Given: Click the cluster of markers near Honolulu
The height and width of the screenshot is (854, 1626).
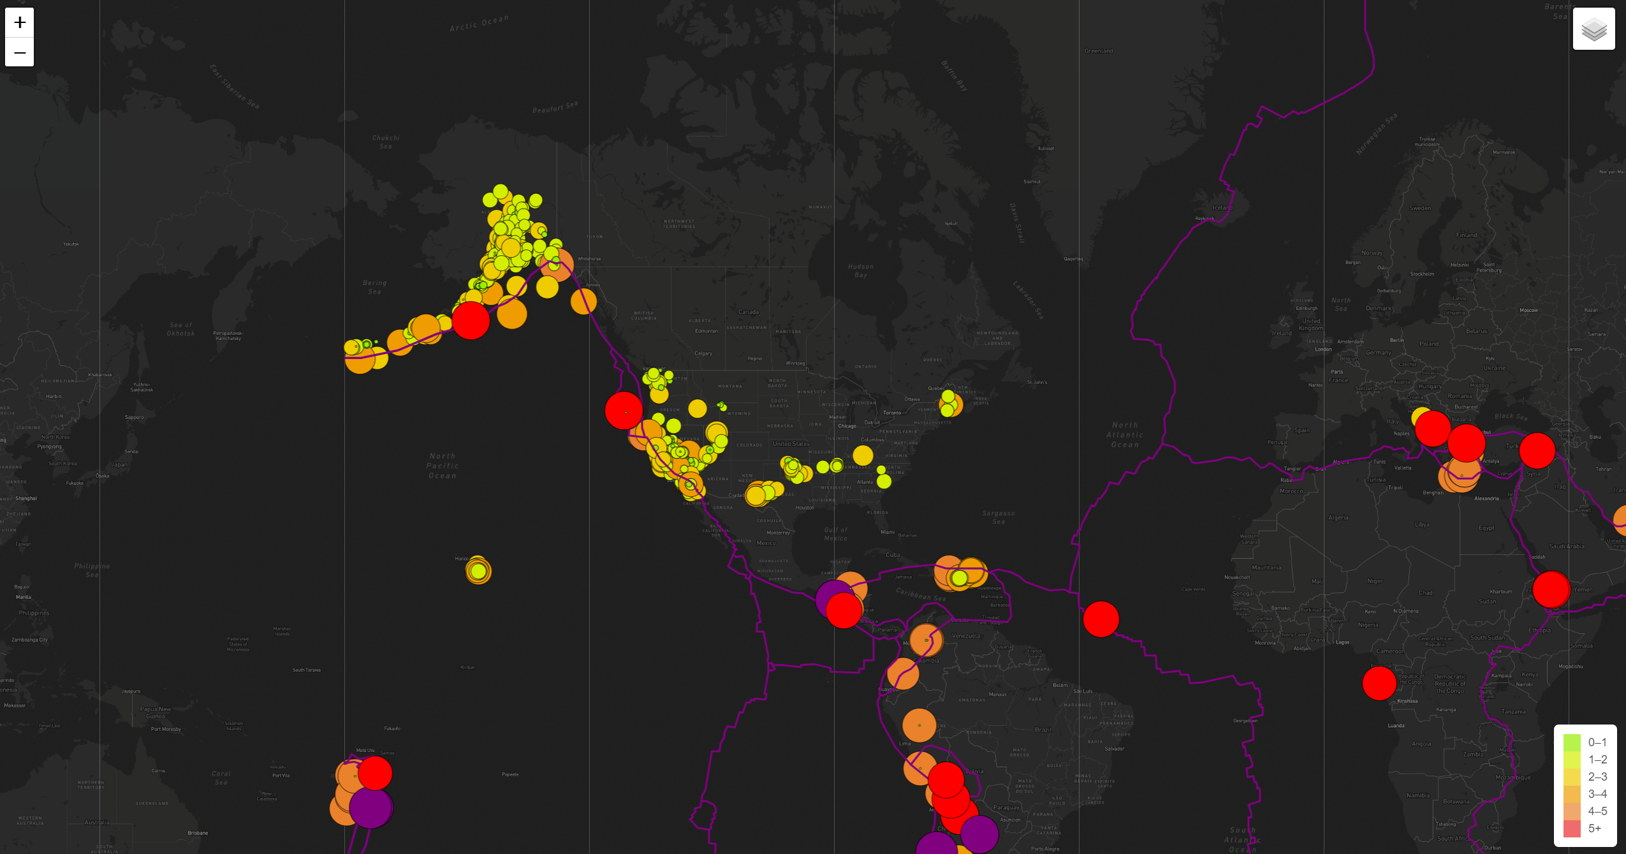Looking at the screenshot, I should tap(478, 572).
